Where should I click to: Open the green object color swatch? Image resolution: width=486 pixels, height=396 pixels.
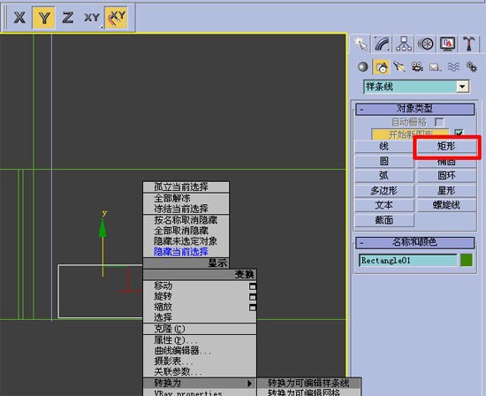pyautogui.click(x=467, y=260)
